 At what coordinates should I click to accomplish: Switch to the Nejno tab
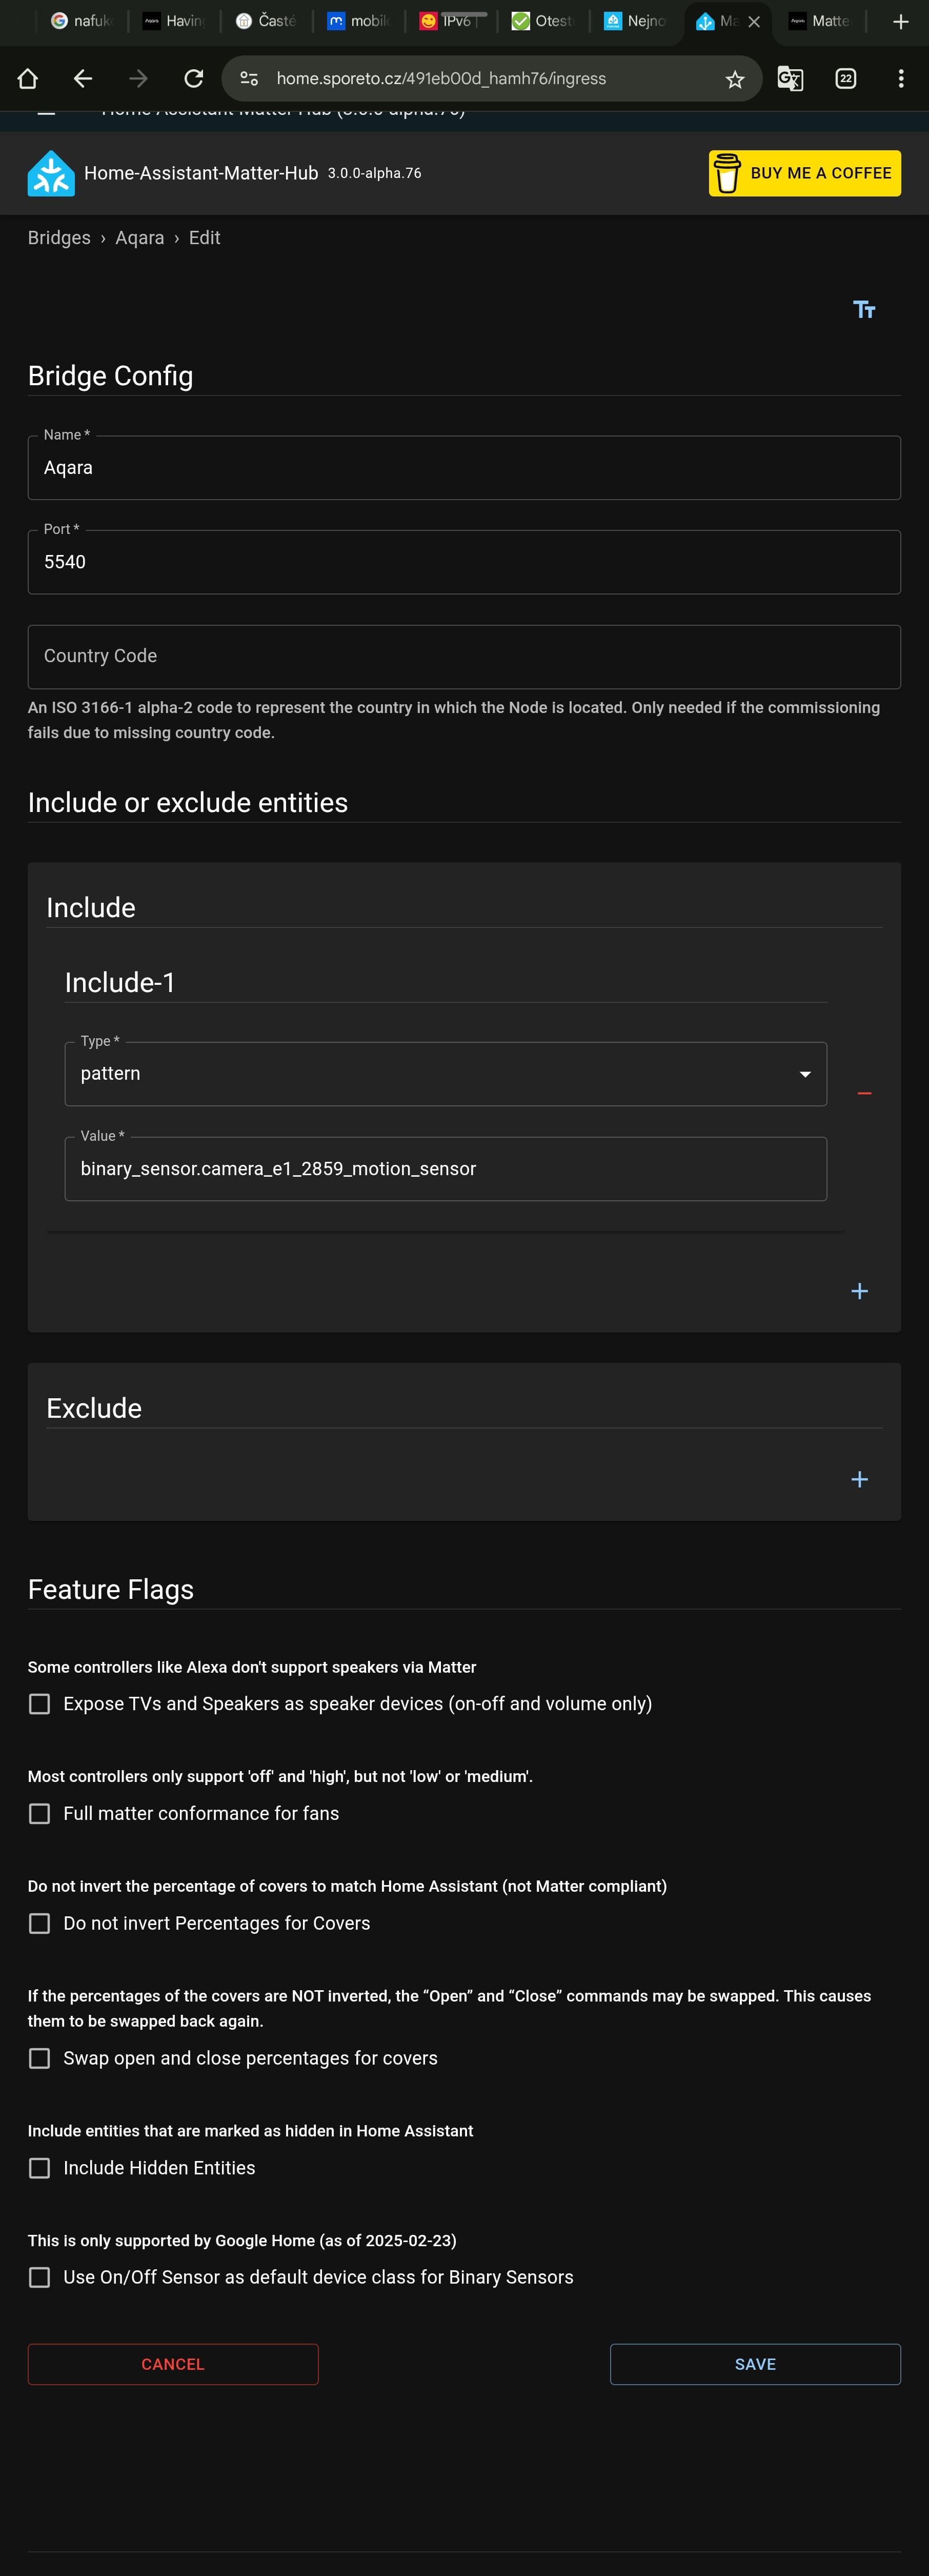coord(634,21)
